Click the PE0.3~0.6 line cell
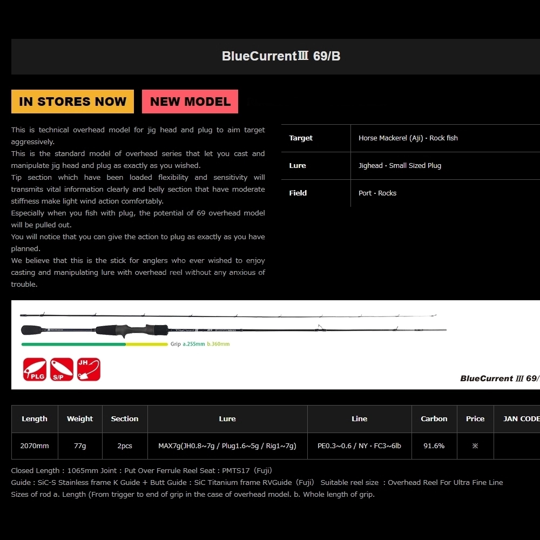Screen dimensions: 540x540 [360, 446]
